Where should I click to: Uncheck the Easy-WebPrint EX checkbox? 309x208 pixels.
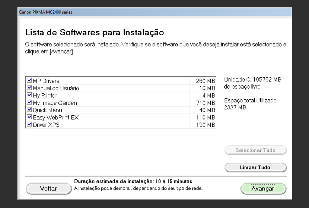[x=29, y=117]
